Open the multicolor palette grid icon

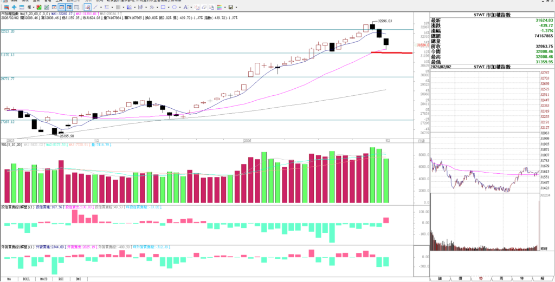click(220, 7)
